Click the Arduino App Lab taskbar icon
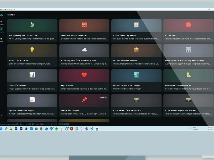This screenshot has width=214, height=160. tap(97, 129)
